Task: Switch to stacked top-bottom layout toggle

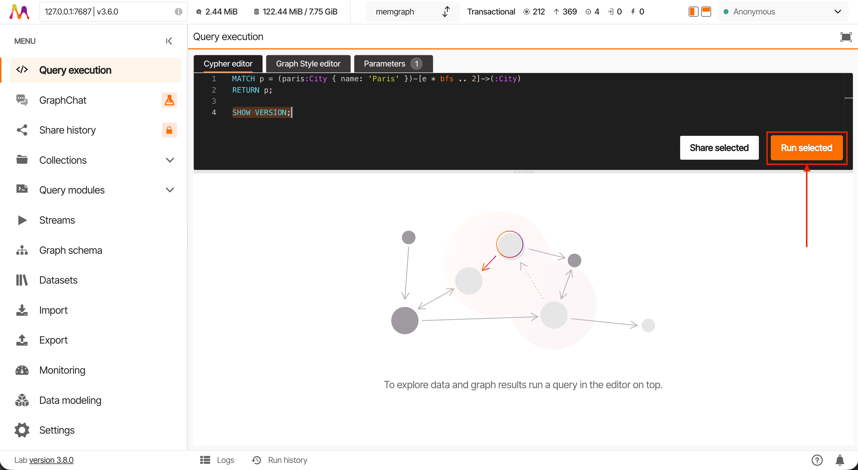Action: tap(706, 12)
